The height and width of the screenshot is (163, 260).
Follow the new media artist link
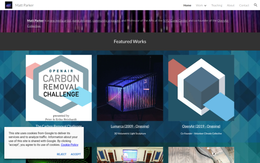[x=60, y=20]
